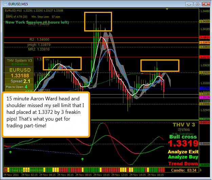The image size is (212, 180).
Task: Click the 1.33188 price in the info panel
Action: pos(20,76)
